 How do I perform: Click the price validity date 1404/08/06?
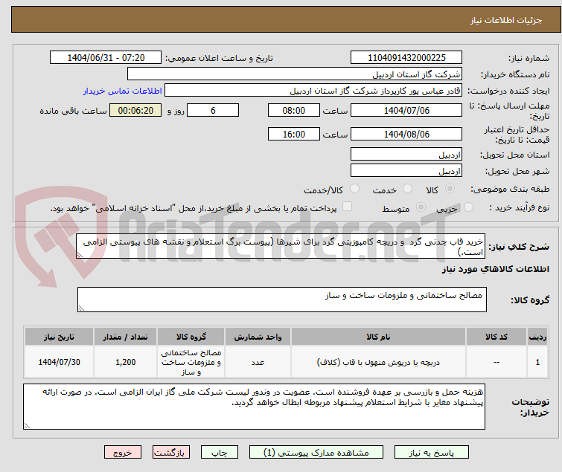tap(406, 135)
